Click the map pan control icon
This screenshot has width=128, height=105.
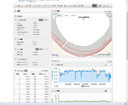(x=54, y=16)
